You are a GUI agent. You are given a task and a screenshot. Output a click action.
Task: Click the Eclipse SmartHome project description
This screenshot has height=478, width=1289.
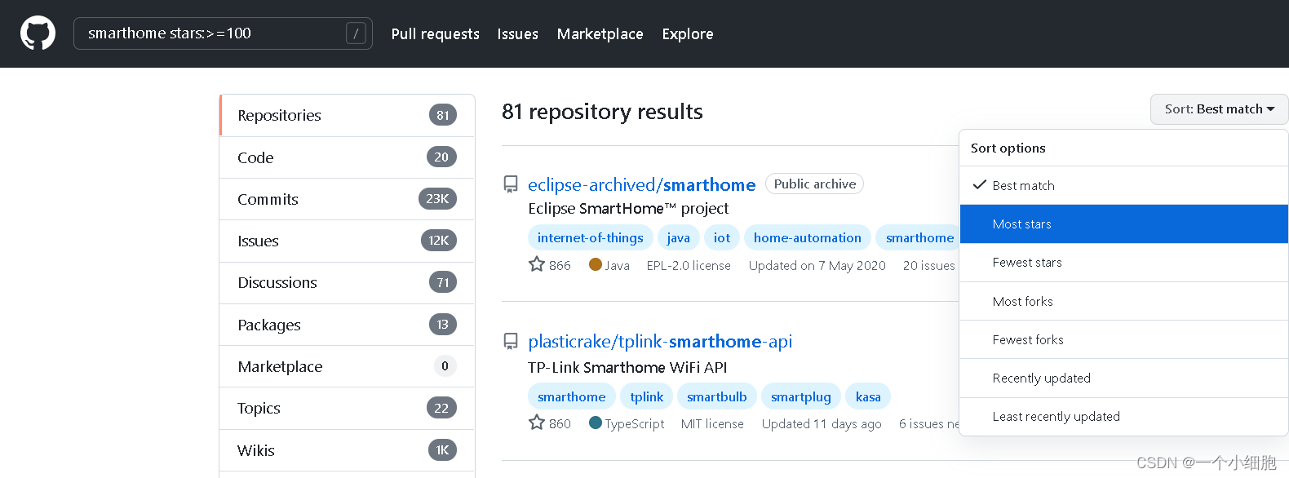click(x=628, y=209)
